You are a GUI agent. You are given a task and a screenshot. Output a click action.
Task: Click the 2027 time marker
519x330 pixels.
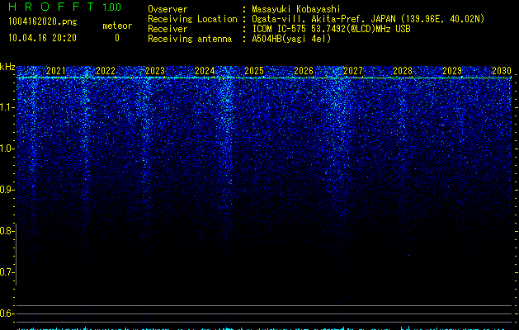coord(353,71)
